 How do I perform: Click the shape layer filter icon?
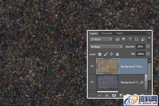coord(136,39)
